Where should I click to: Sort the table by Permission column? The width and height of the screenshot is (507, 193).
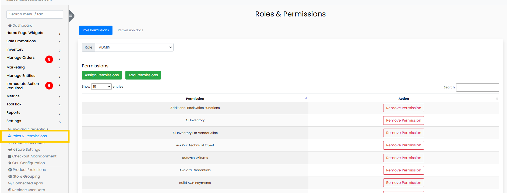(x=195, y=99)
